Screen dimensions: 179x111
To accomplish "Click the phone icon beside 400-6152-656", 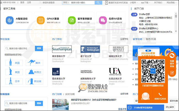I will point(1,2).
